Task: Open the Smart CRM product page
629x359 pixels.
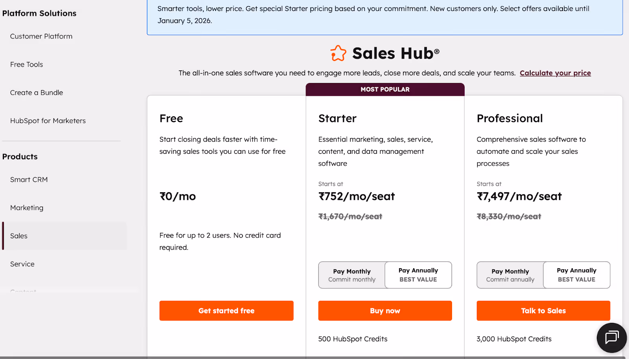Action: pyautogui.click(x=29, y=179)
